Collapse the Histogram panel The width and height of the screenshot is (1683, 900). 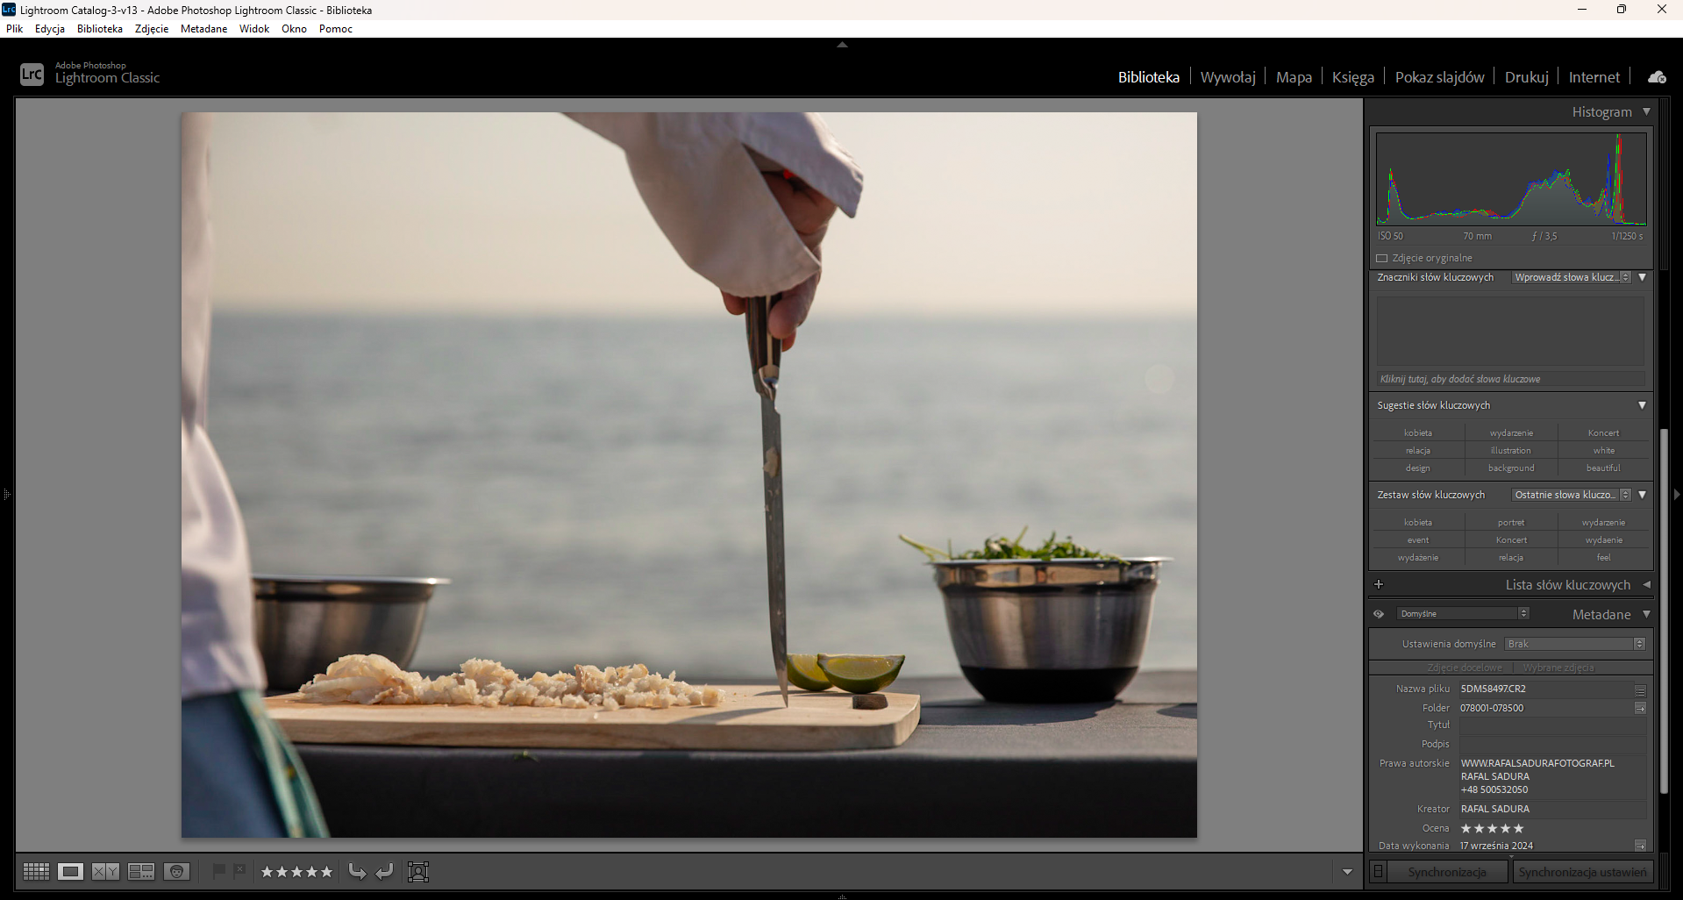click(1646, 111)
